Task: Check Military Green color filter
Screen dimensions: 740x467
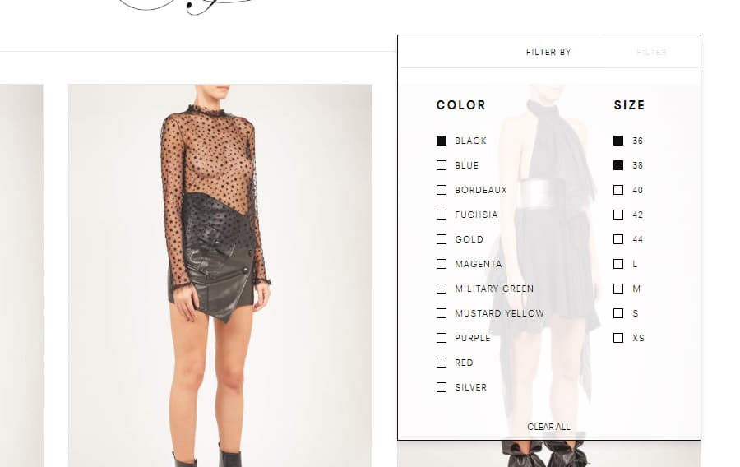Action: coord(442,289)
